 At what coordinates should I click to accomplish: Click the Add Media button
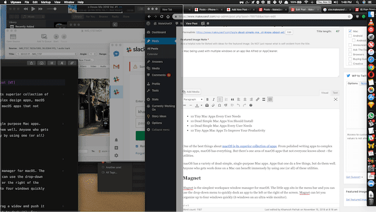tap(191, 92)
